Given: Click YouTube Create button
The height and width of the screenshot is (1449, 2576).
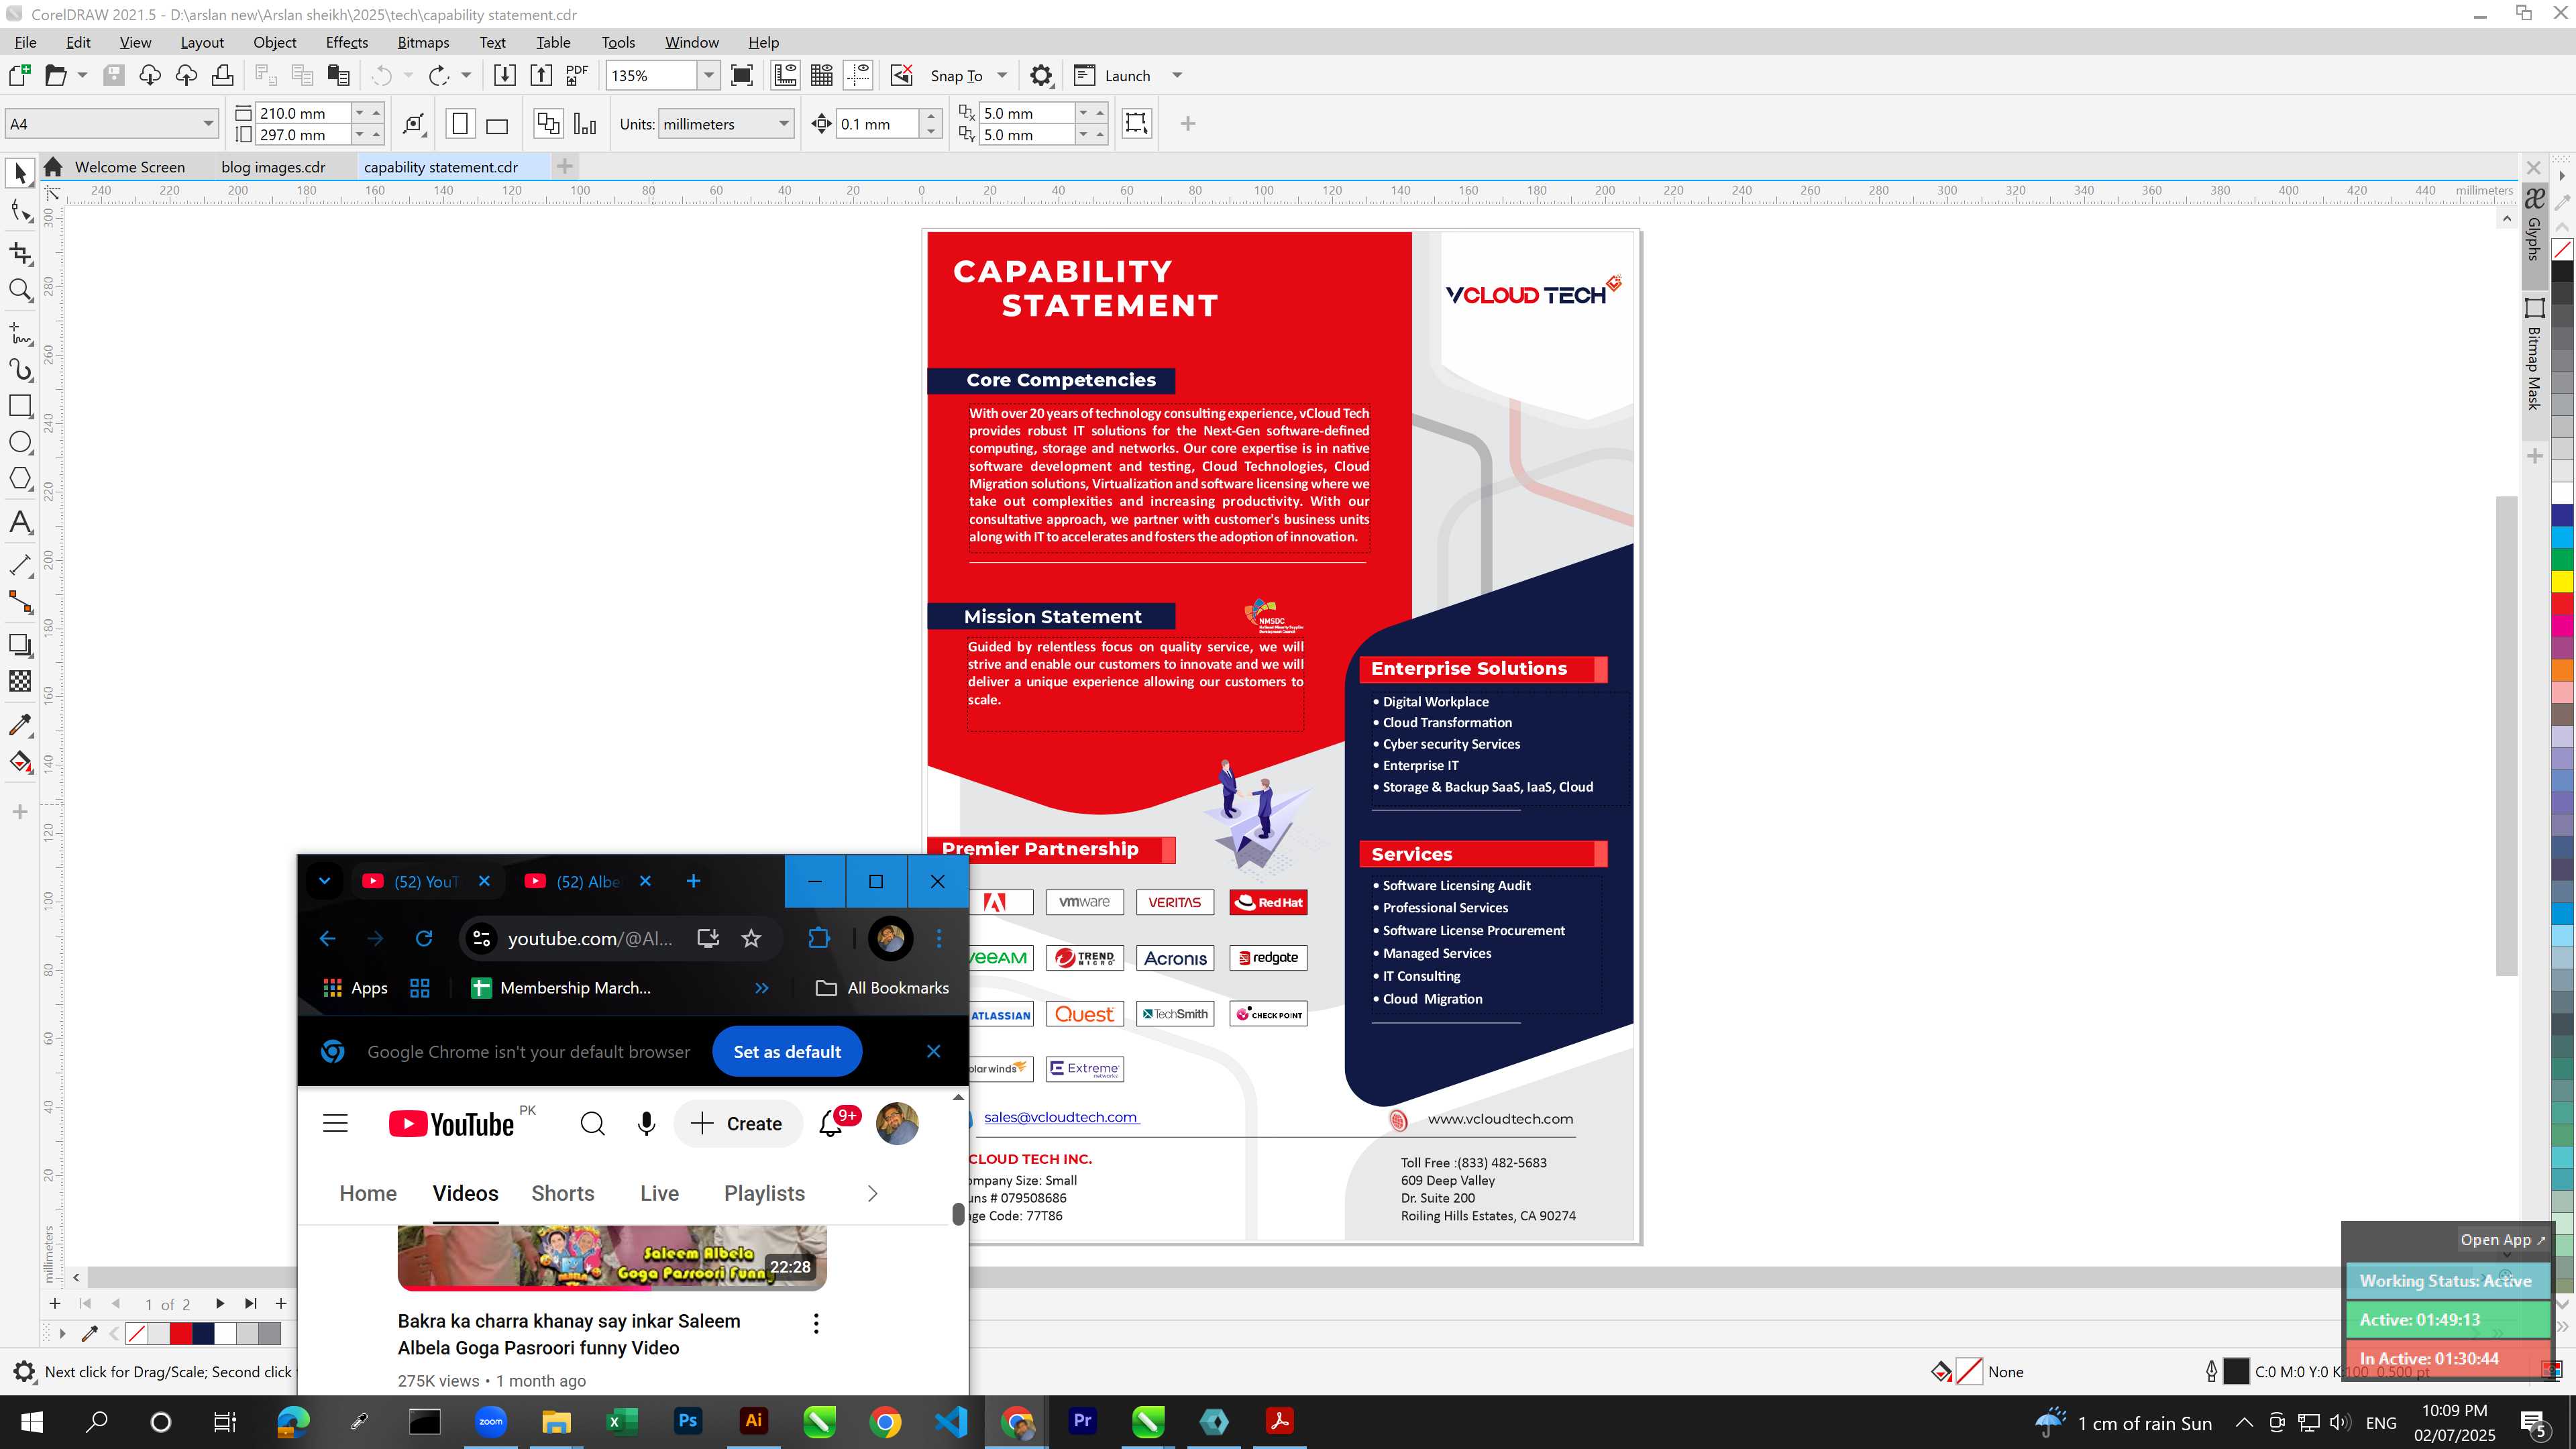Looking at the screenshot, I should [737, 1124].
